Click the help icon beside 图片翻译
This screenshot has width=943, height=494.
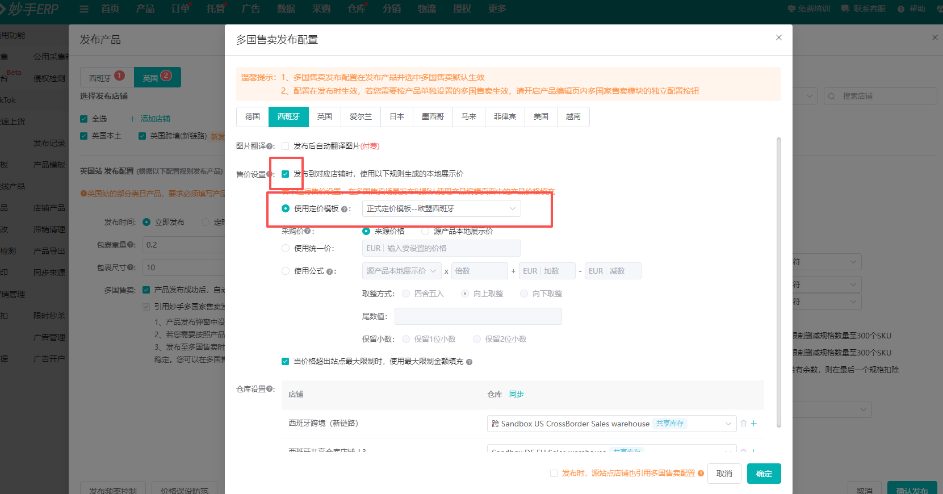pos(270,146)
